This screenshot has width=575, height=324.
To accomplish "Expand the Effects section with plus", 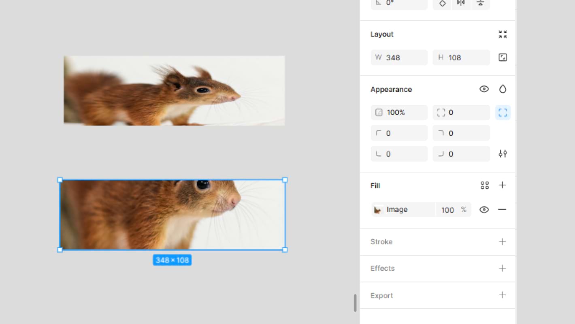I will pyautogui.click(x=503, y=269).
